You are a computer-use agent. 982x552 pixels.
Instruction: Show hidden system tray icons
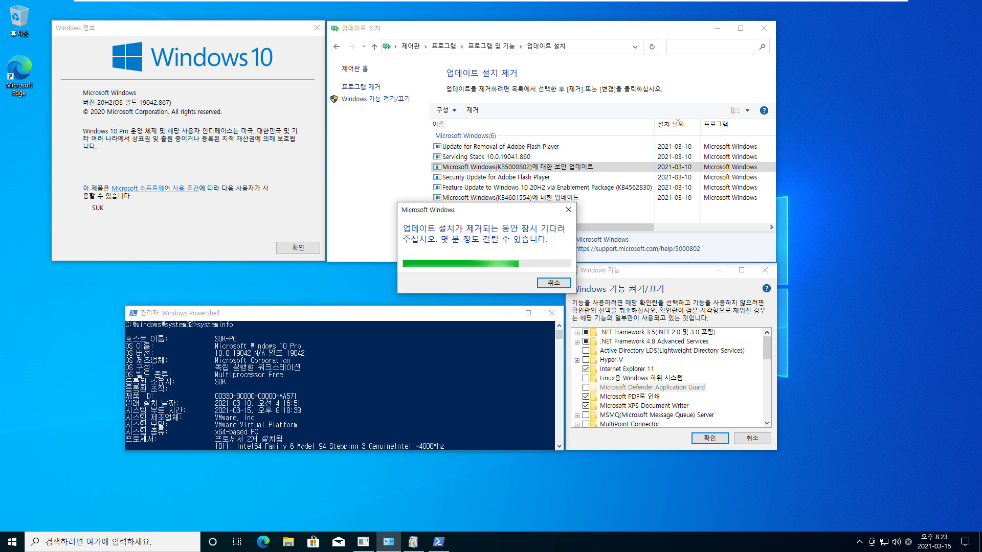tap(859, 542)
